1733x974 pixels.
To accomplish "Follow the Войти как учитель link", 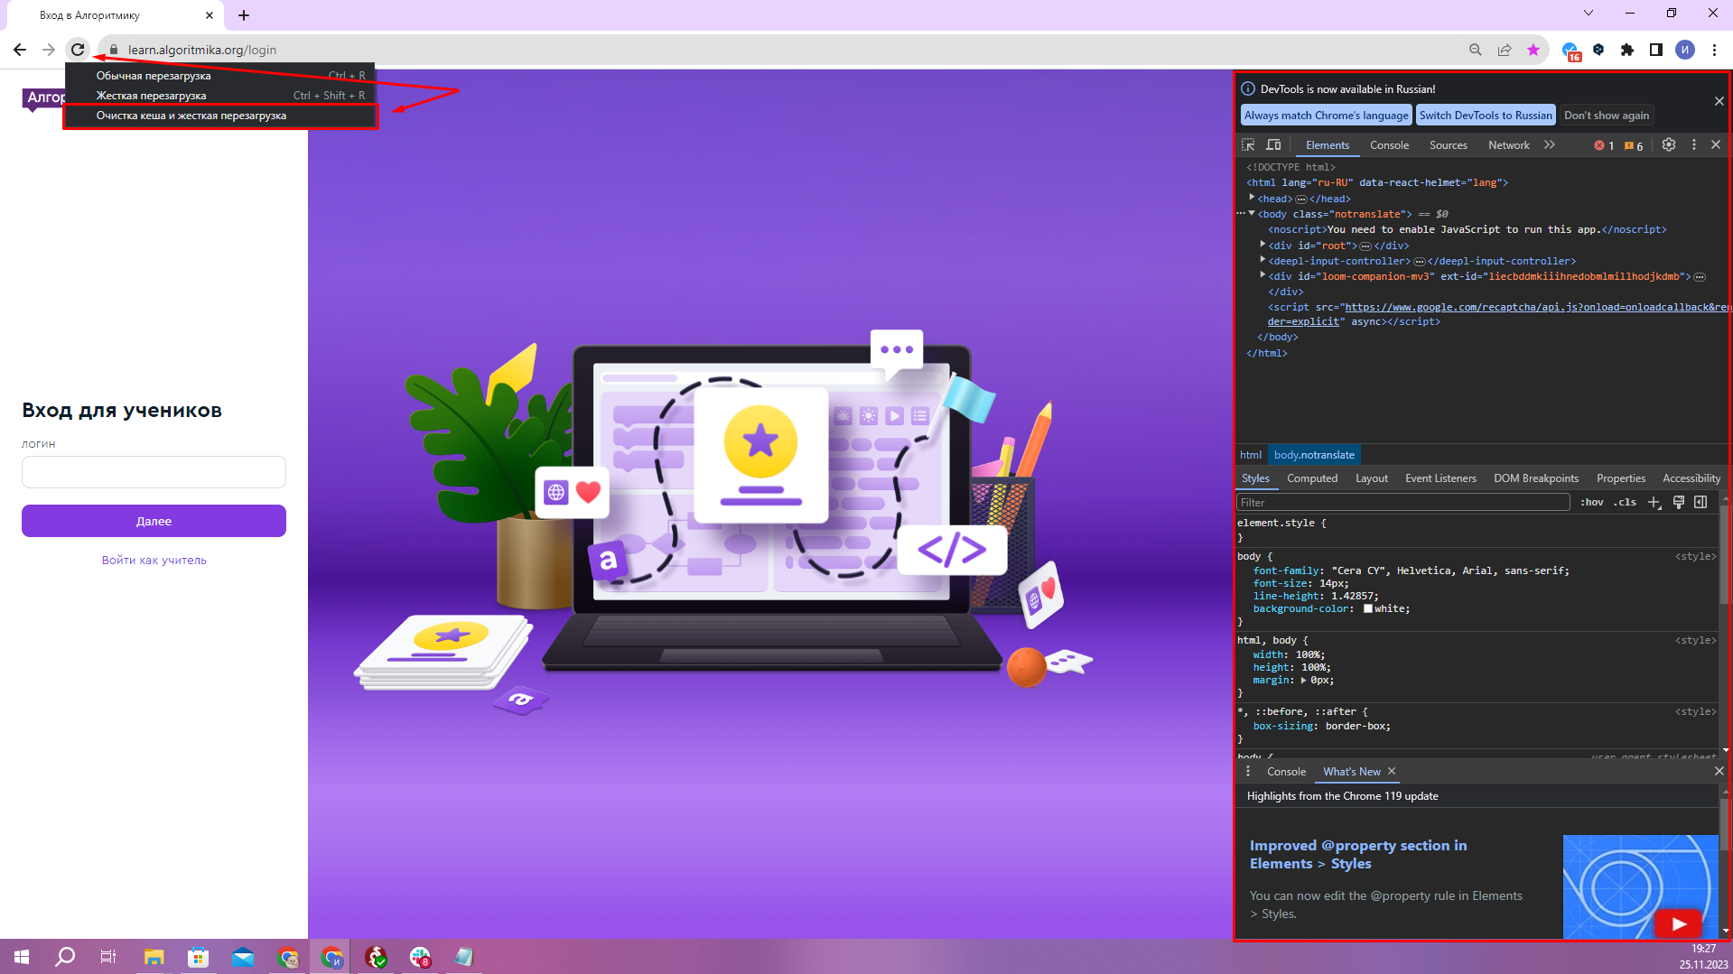I will click(x=154, y=560).
